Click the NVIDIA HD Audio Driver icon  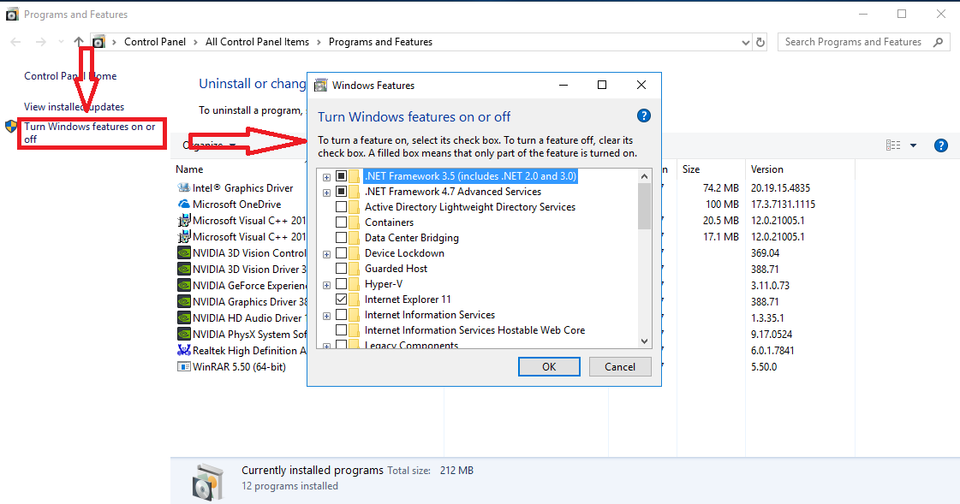(x=183, y=318)
